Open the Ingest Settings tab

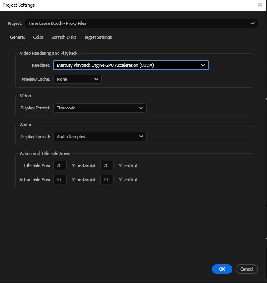pyautogui.click(x=98, y=37)
